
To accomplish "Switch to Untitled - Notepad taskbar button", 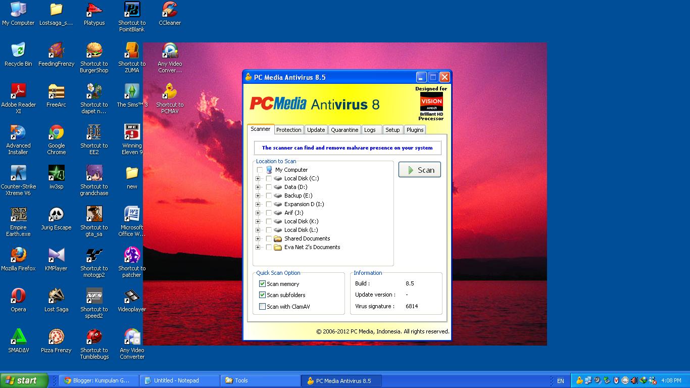I will (x=179, y=380).
